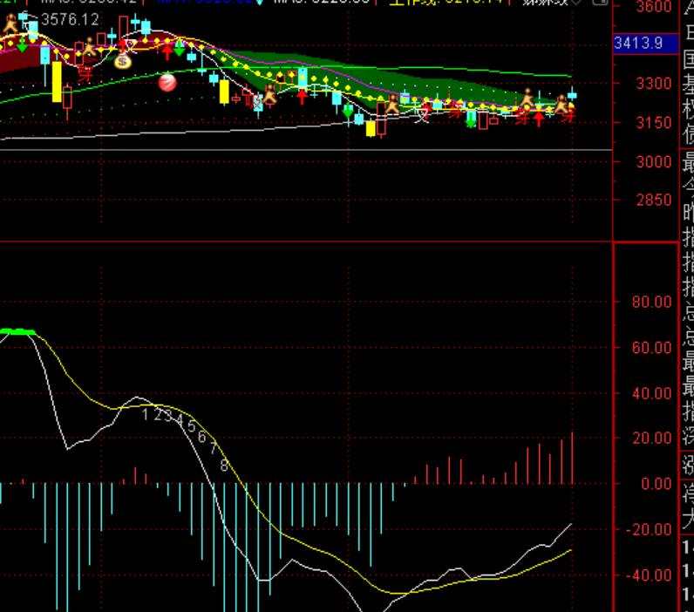Click the money bag signal icon

pyautogui.click(x=123, y=61)
